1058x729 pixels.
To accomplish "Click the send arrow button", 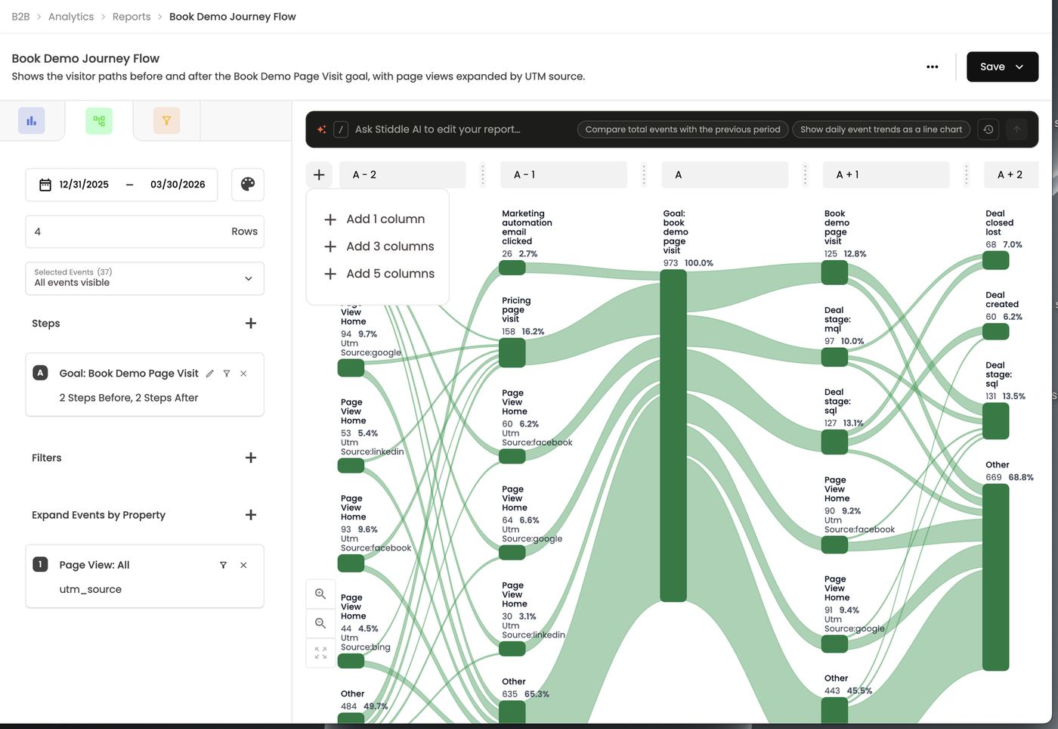I will [x=1016, y=129].
